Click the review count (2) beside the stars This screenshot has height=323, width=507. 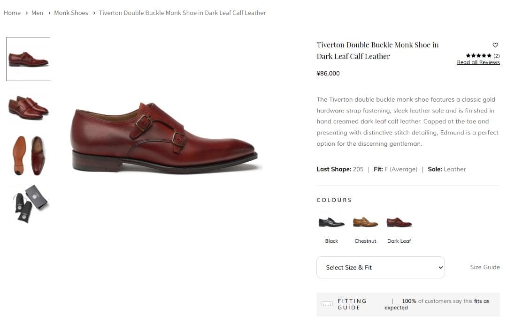click(496, 55)
